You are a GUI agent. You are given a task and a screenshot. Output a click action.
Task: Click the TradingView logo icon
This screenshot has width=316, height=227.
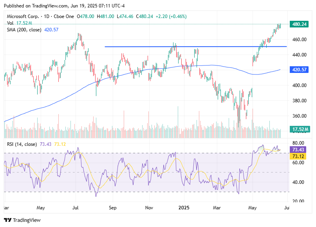pos(8,220)
